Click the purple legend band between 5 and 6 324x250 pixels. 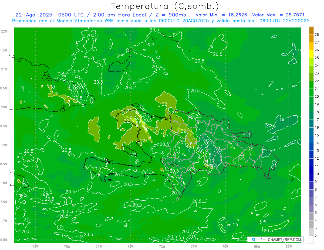(311, 209)
